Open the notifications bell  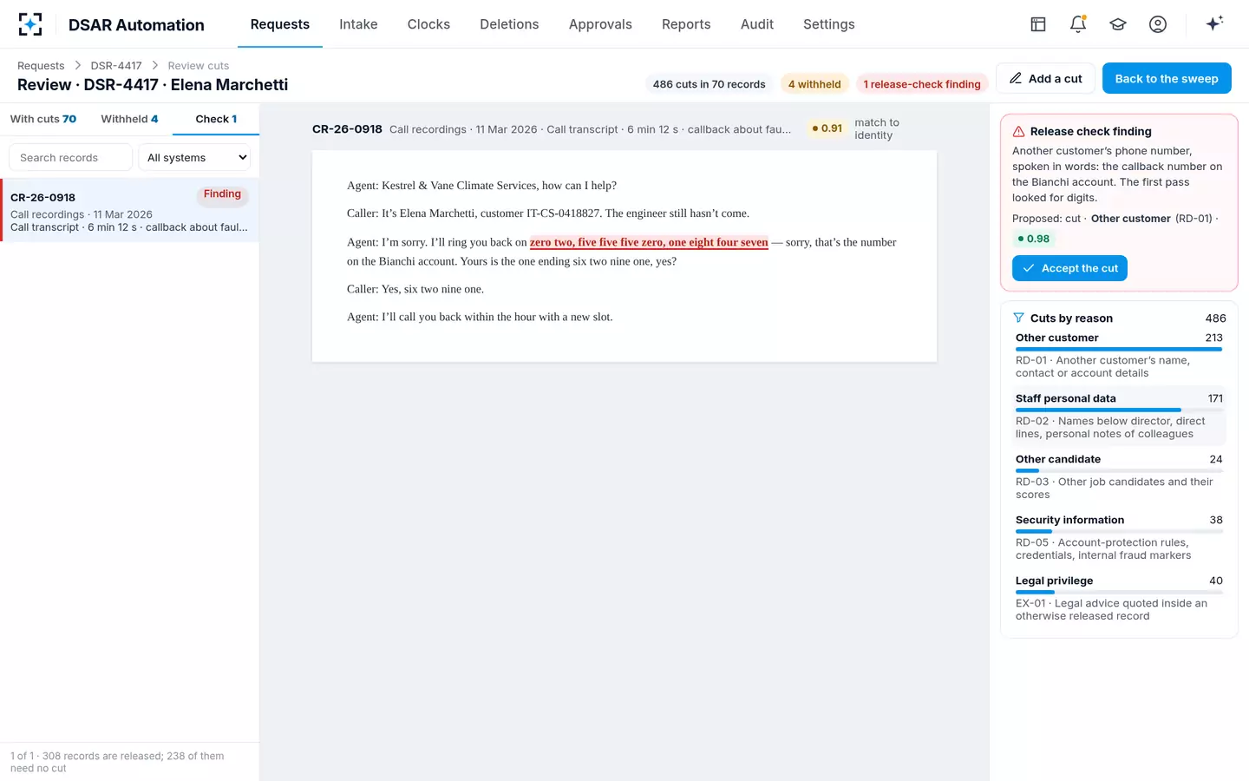pos(1078,24)
